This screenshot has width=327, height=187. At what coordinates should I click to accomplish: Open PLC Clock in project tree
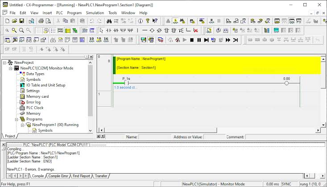pyautogui.click(x=35, y=108)
